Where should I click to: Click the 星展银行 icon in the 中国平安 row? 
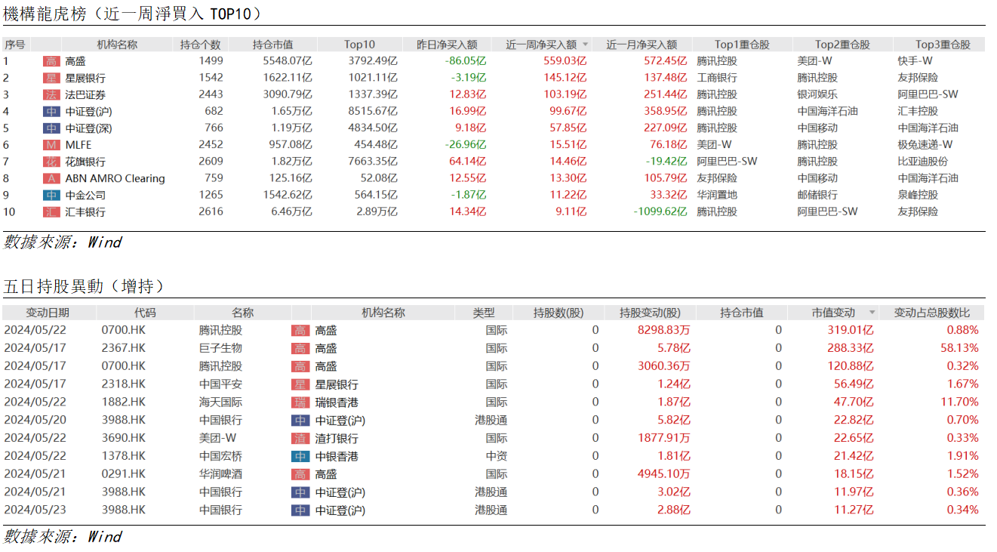300,384
